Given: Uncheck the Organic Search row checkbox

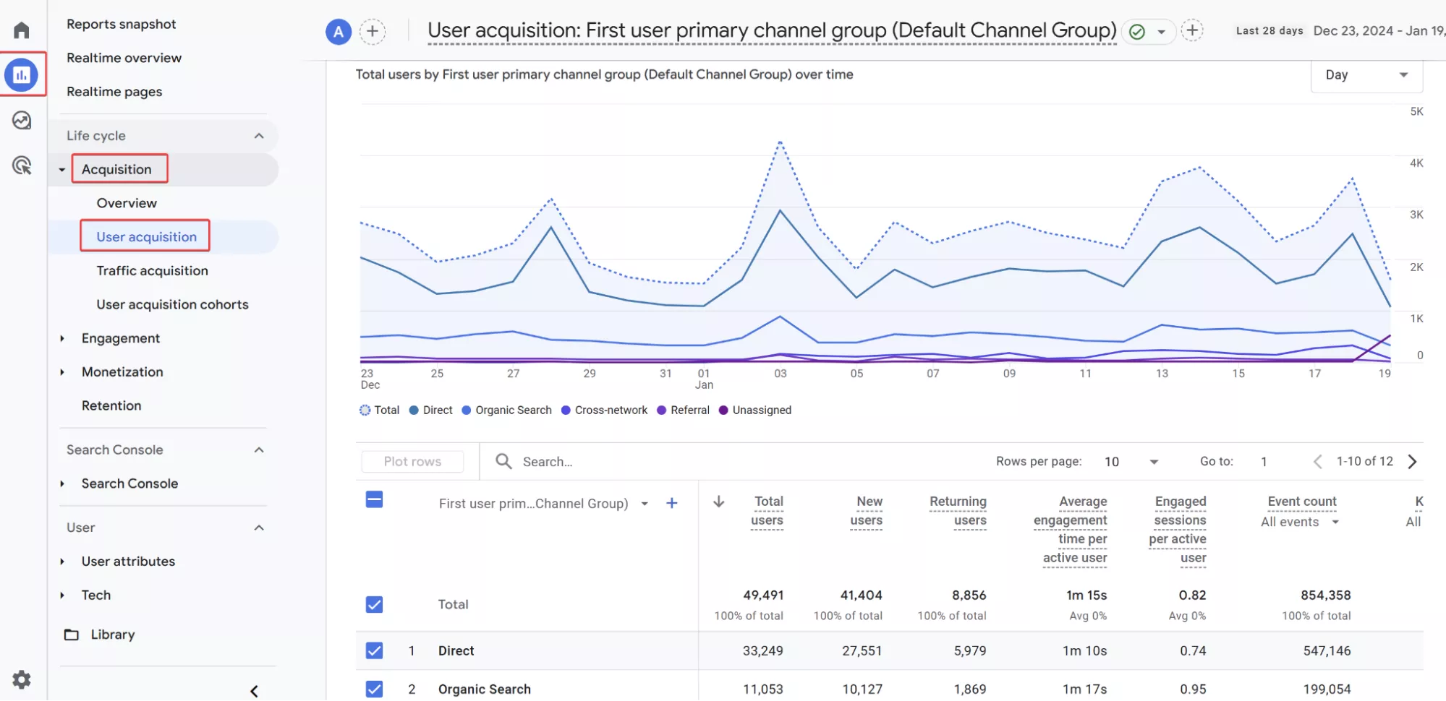Looking at the screenshot, I should point(374,689).
